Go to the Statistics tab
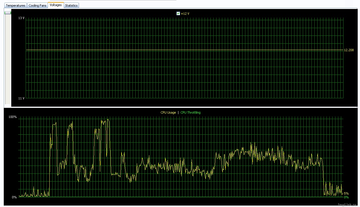Viewport: 360px width, 207px height. [x=71, y=5]
